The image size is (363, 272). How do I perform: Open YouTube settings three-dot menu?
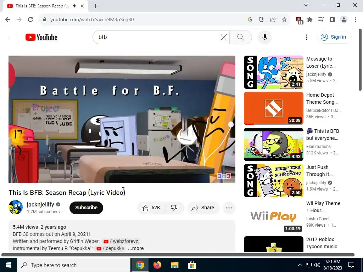tap(307, 37)
